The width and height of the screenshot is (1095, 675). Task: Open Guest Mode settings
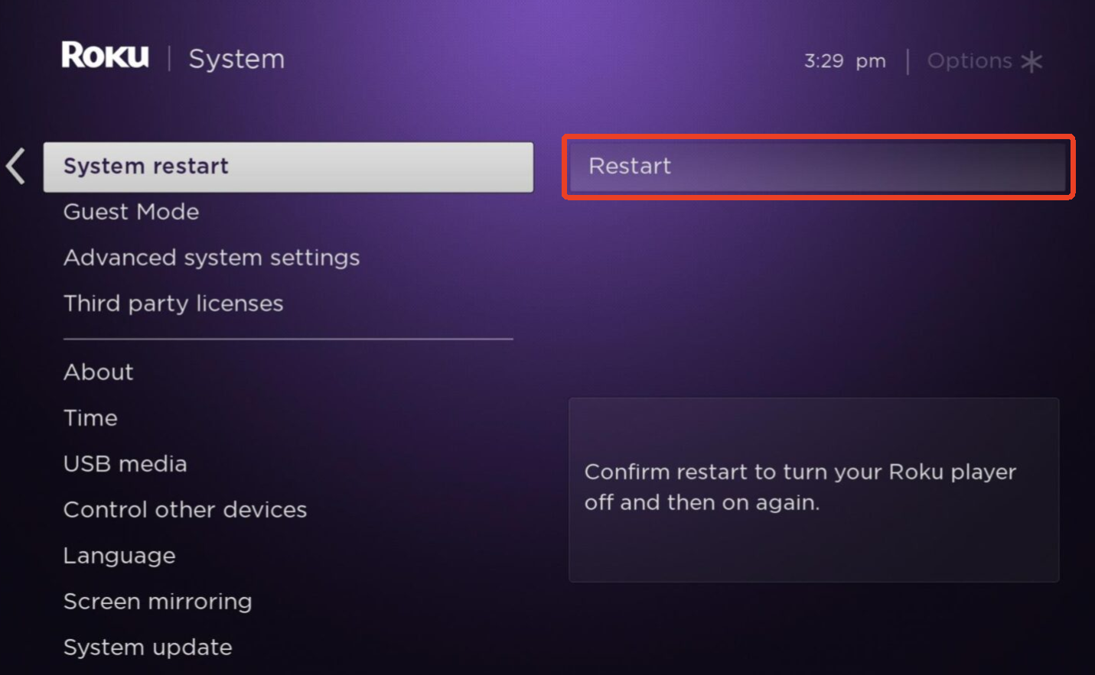tap(131, 212)
